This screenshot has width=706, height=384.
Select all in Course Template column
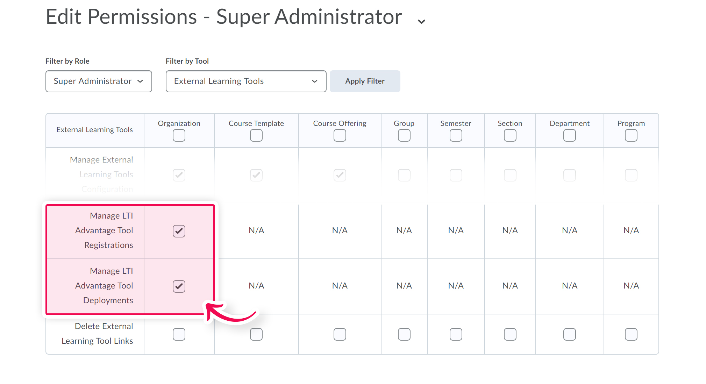(x=256, y=135)
